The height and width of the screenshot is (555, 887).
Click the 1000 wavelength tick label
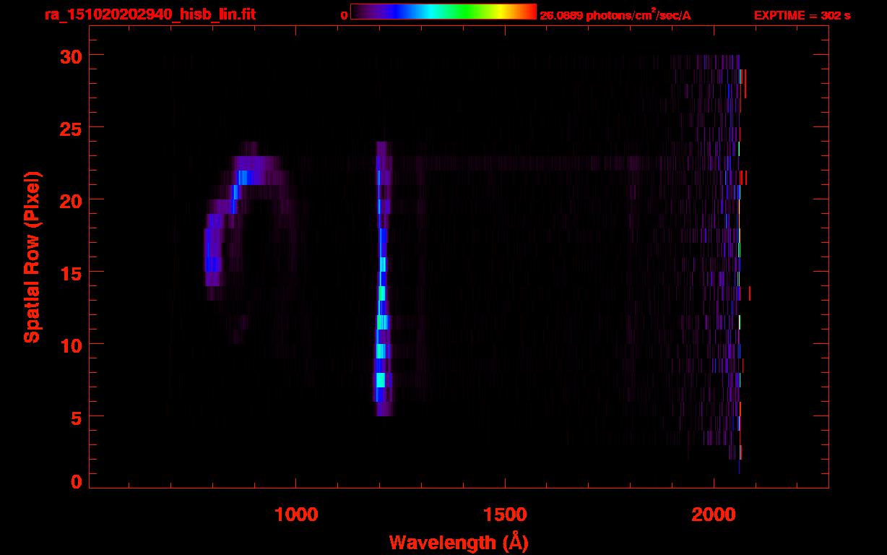tap(296, 514)
